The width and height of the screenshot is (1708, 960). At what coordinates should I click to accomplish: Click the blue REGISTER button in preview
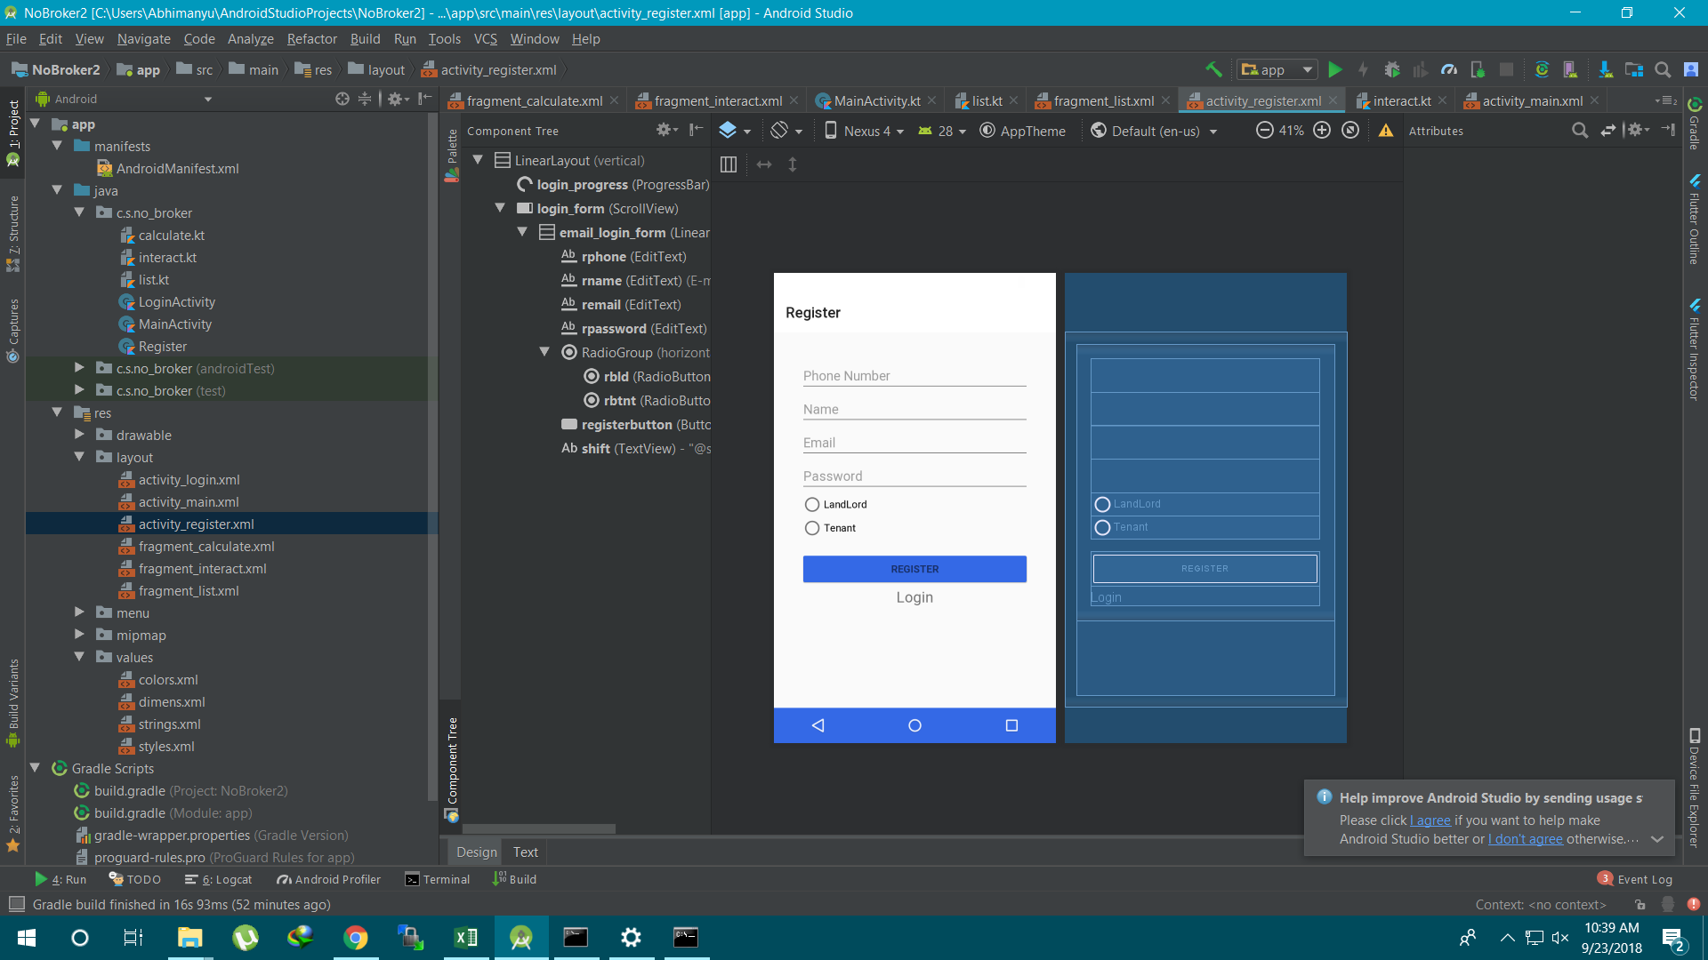tap(914, 569)
